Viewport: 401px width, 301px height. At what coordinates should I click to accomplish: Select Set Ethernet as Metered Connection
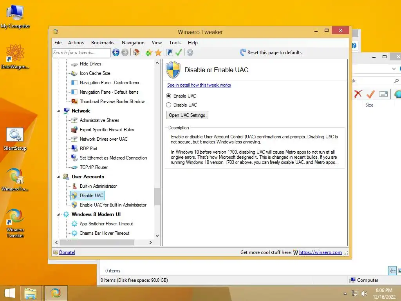coord(113,158)
